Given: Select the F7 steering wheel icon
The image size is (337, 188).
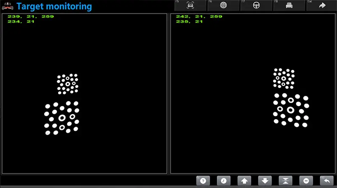Looking at the screenshot, I should [256, 6].
